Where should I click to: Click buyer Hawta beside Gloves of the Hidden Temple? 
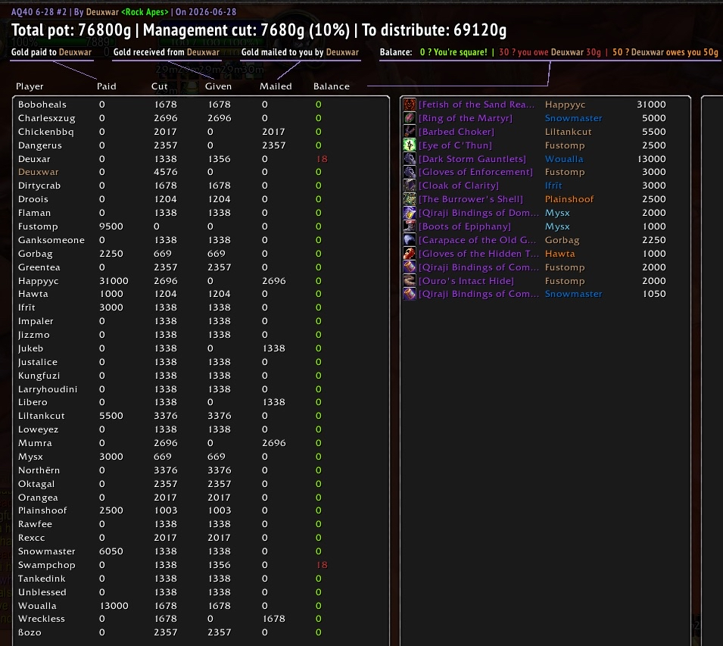(559, 254)
